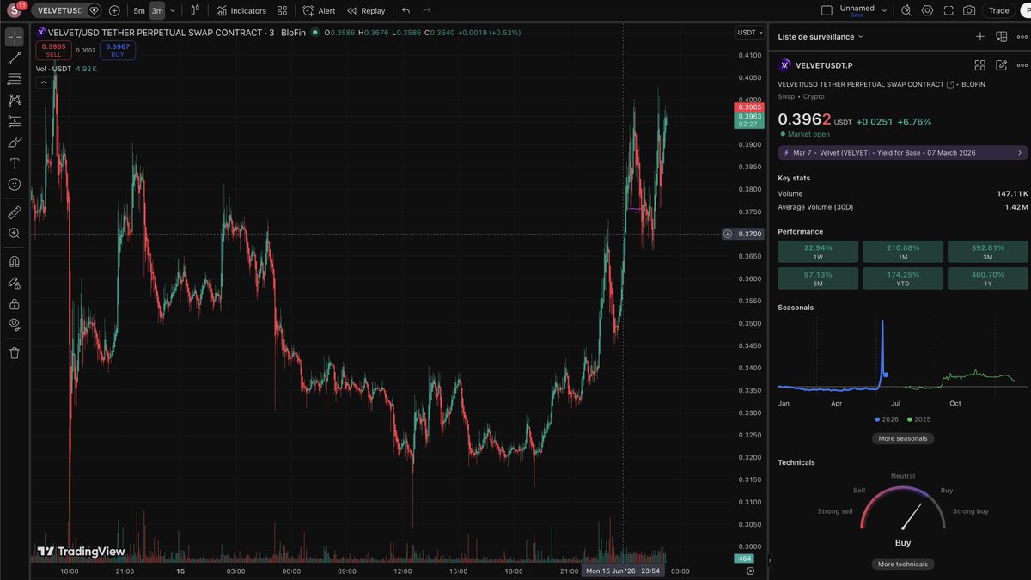Open the USDT currency dropdown
This screenshot has width=1031, height=580.
pyautogui.click(x=749, y=33)
